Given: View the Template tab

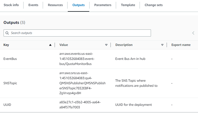Looking at the screenshot, I should 128,5.
